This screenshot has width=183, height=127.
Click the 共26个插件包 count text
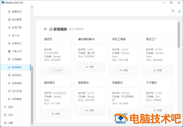pyautogui.click(x=76, y=29)
